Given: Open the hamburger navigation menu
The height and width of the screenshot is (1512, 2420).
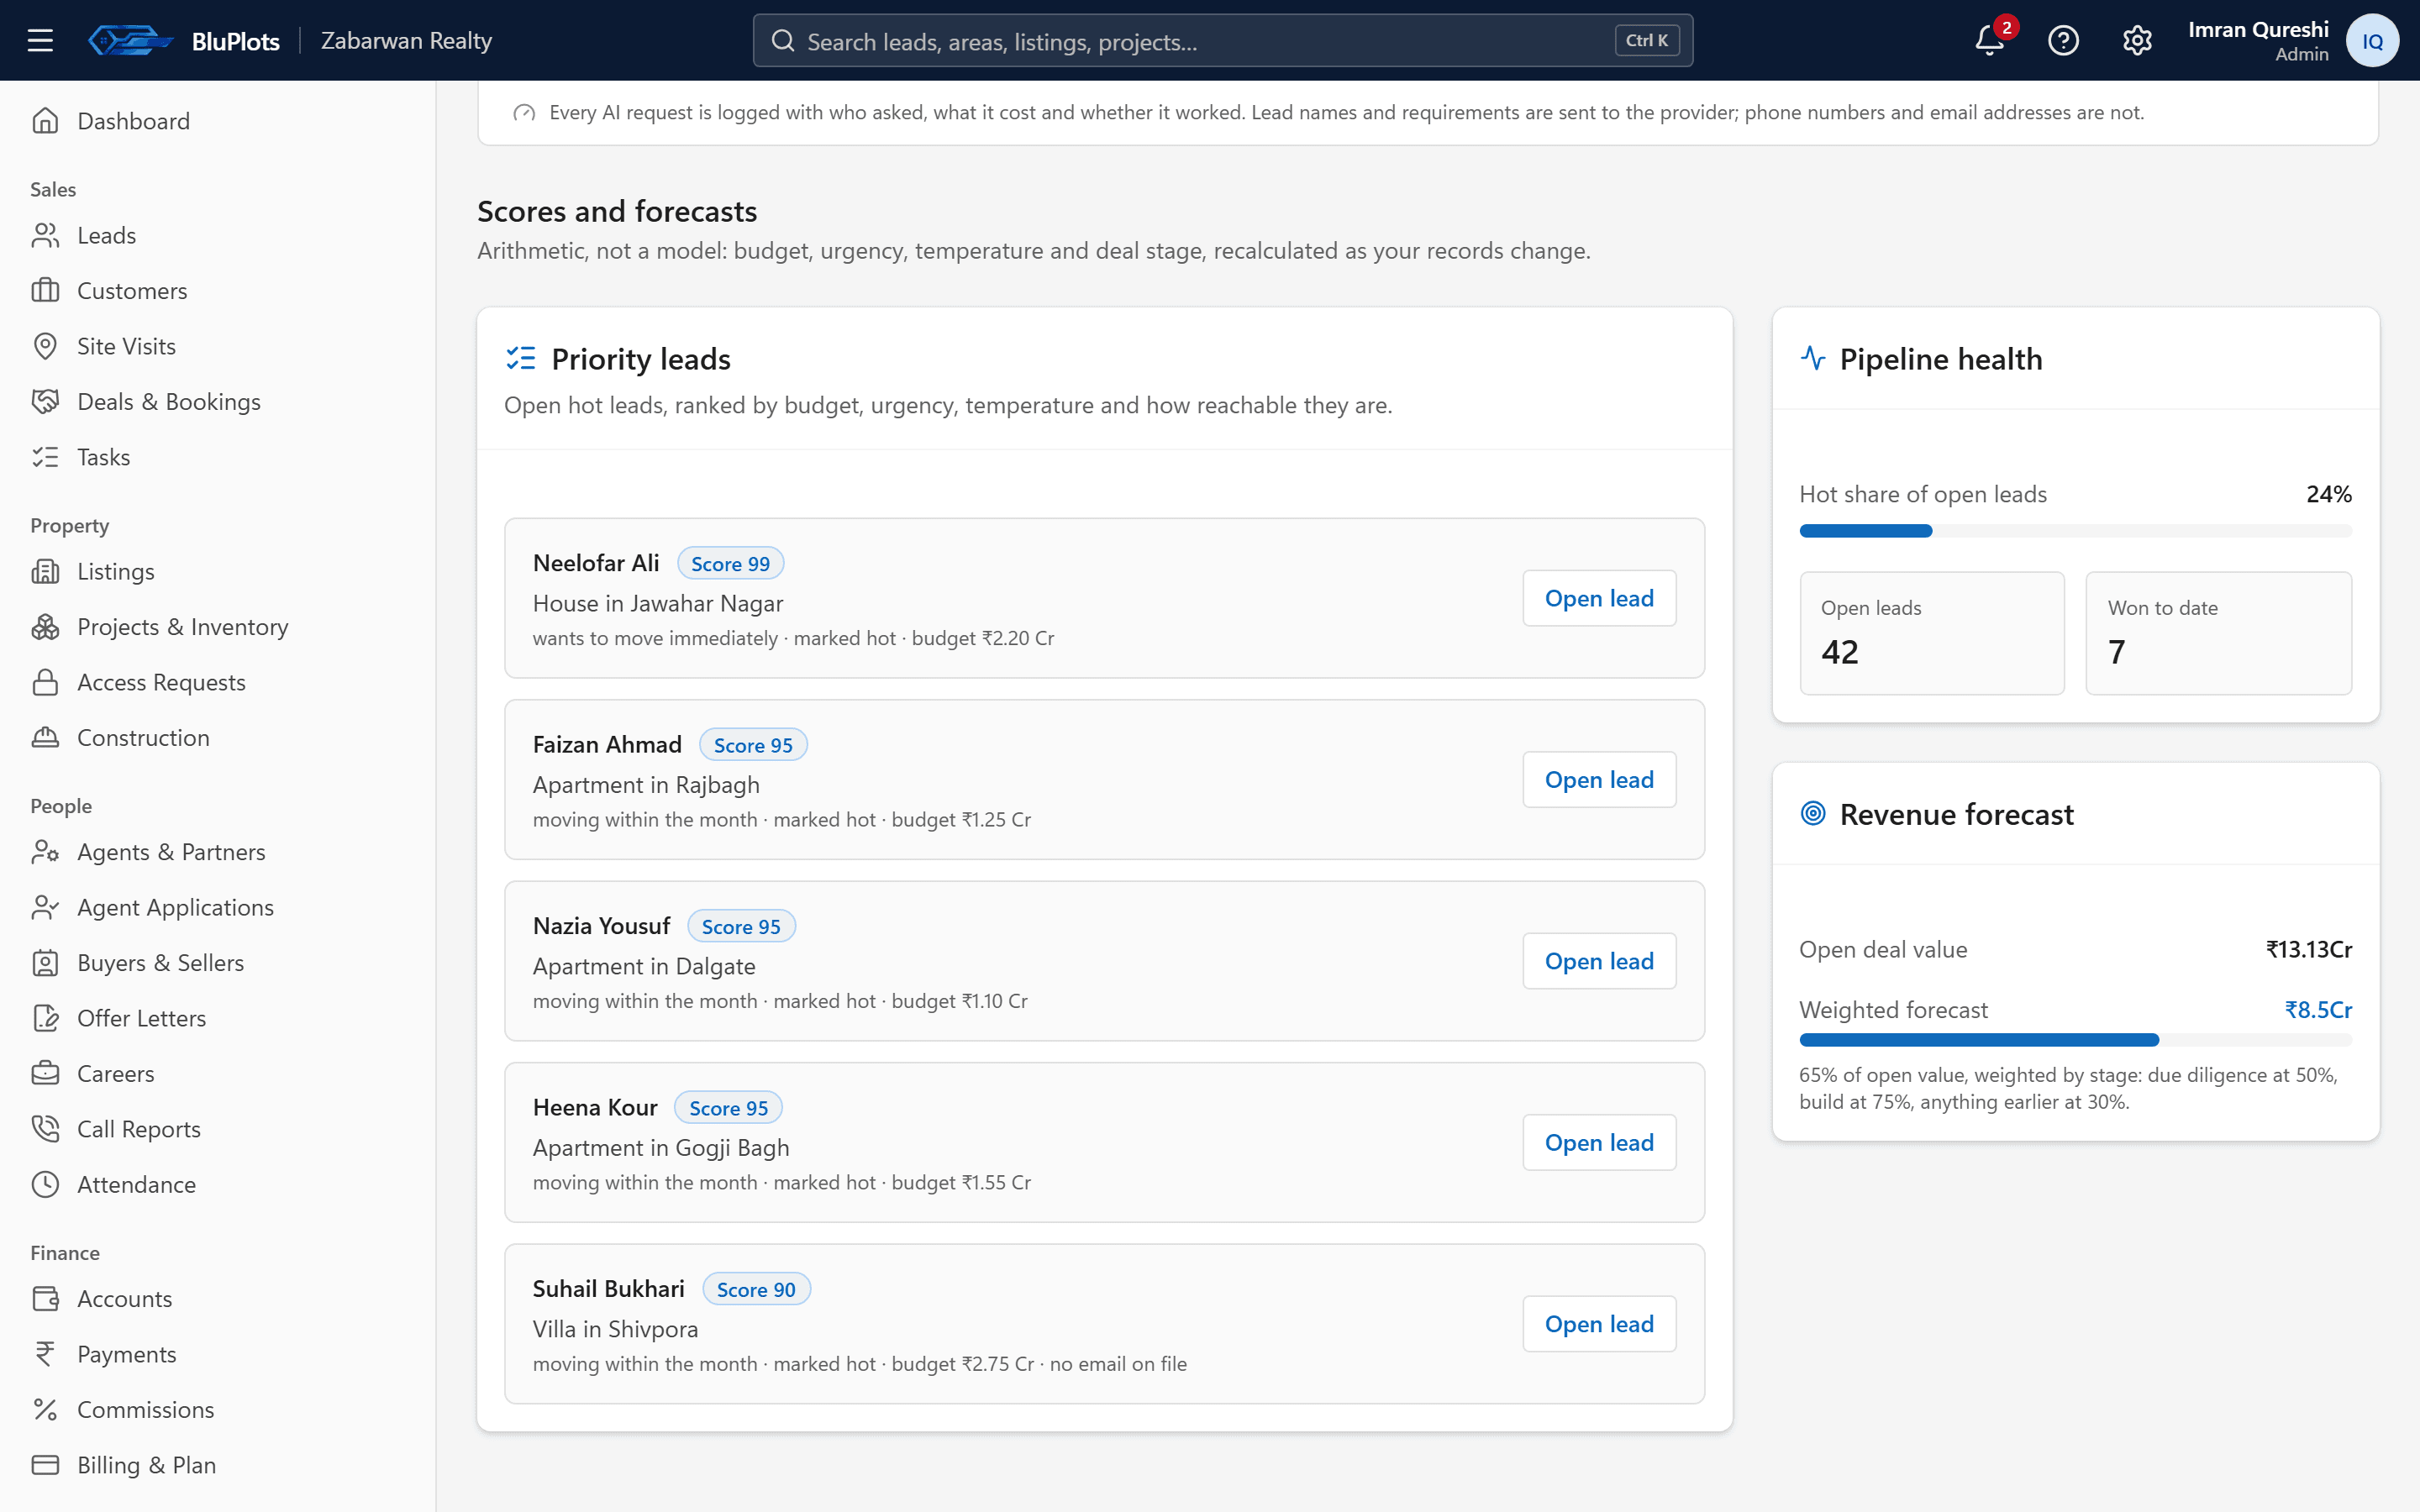Looking at the screenshot, I should pyautogui.click(x=40, y=40).
